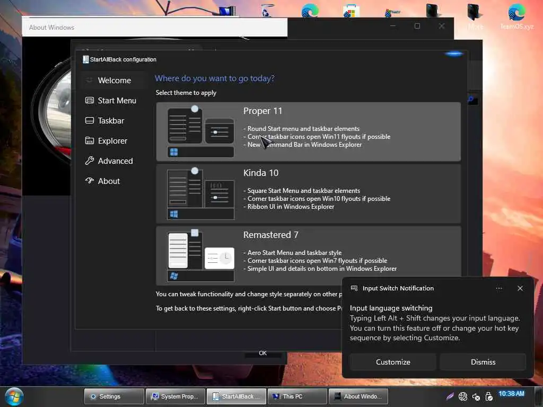Image resolution: width=543 pixels, height=407 pixels.
Task: Open the Recycle Bin desktop icon
Action: click(266, 11)
